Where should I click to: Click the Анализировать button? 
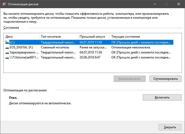pos(130,79)
